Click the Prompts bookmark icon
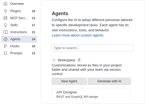This screenshot has height=108, width=149. [x=5, y=53]
